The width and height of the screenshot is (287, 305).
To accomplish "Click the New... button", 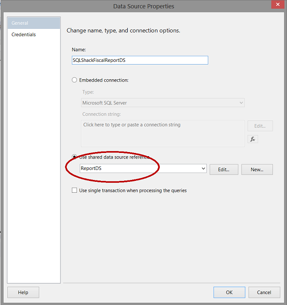I will pos(257,169).
